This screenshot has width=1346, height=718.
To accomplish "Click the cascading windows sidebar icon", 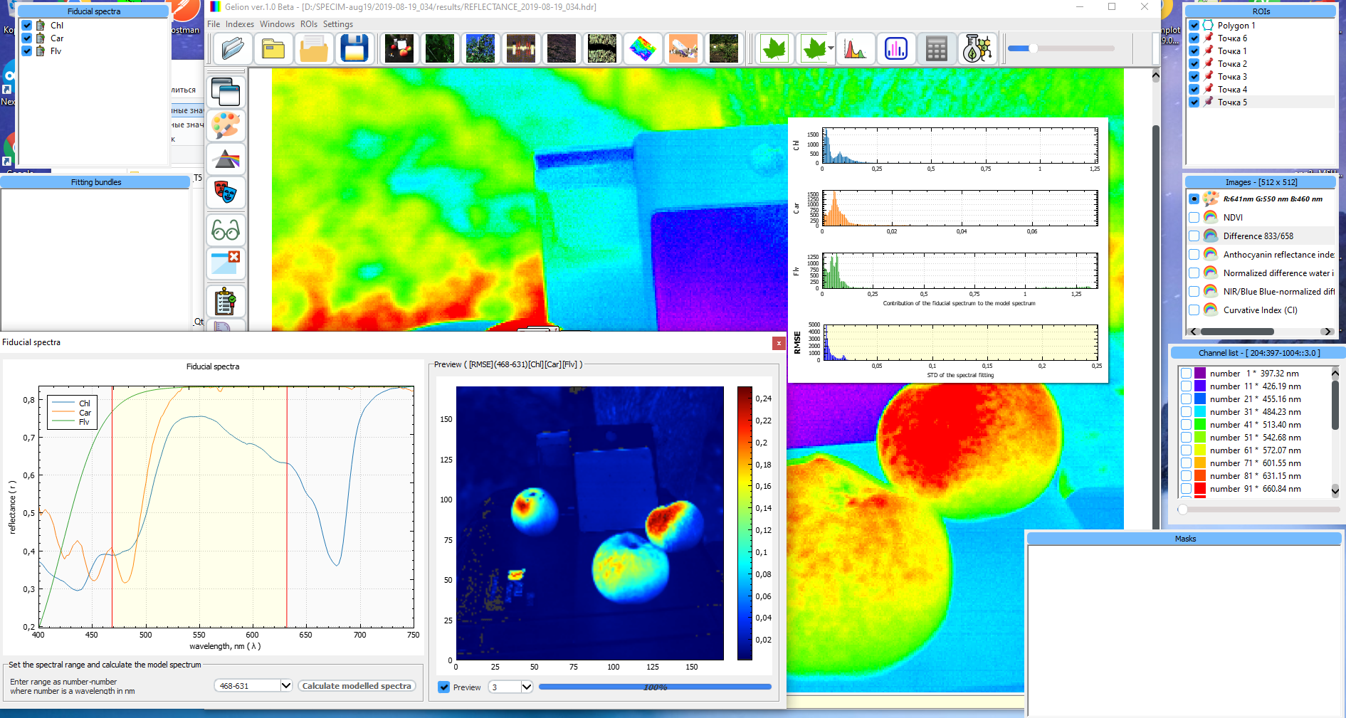I will pos(226,92).
